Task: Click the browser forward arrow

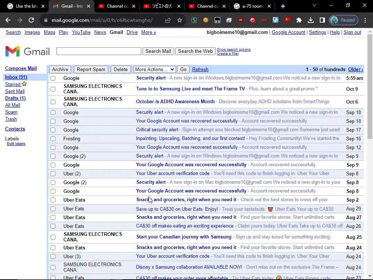Action: (20, 20)
